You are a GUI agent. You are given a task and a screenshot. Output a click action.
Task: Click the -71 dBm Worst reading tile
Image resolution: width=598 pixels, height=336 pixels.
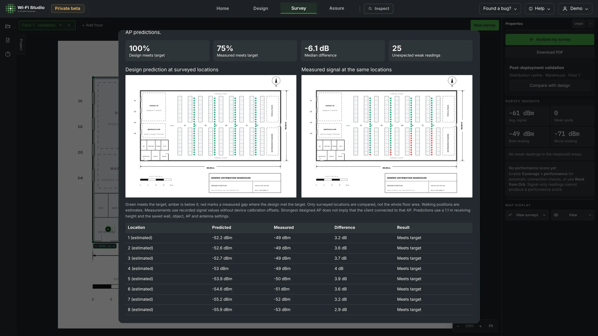(572, 137)
